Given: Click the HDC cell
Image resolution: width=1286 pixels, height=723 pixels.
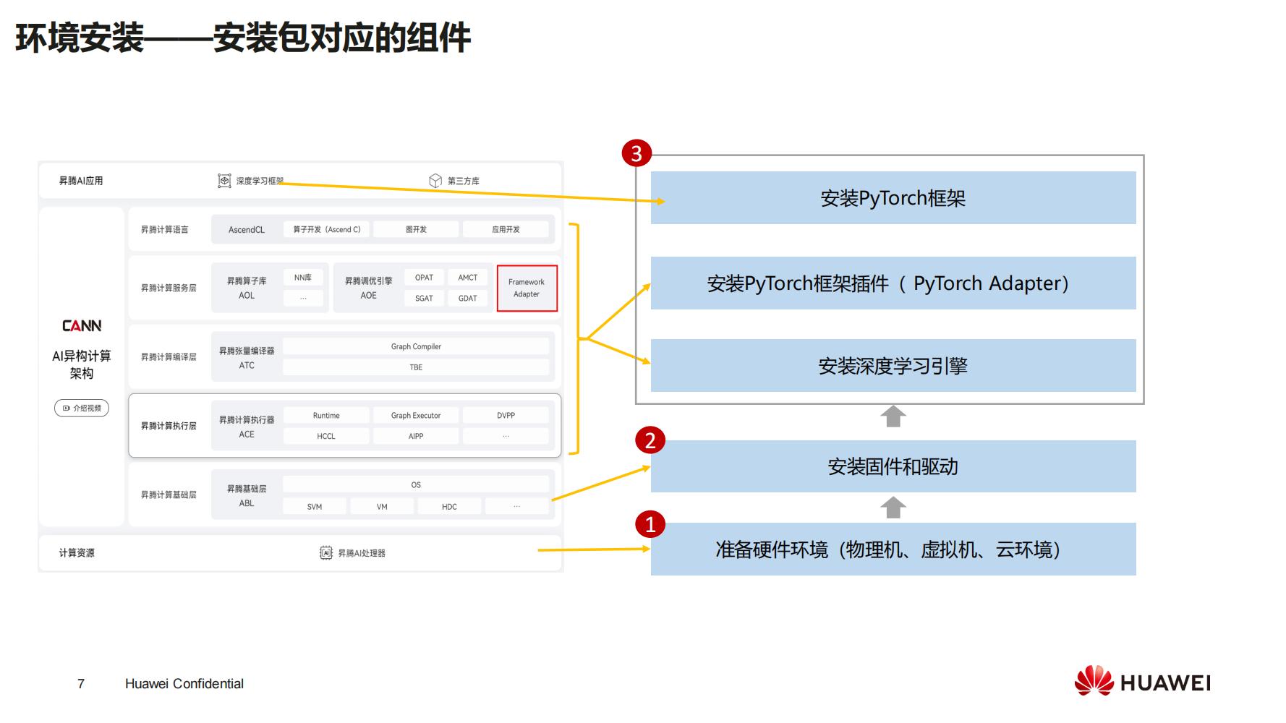Looking at the screenshot, I should point(449,506).
